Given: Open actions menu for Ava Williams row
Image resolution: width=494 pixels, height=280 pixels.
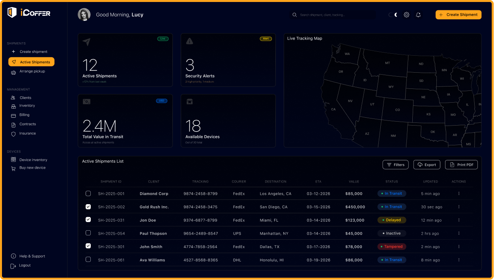Looking at the screenshot, I should click(459, 260).
